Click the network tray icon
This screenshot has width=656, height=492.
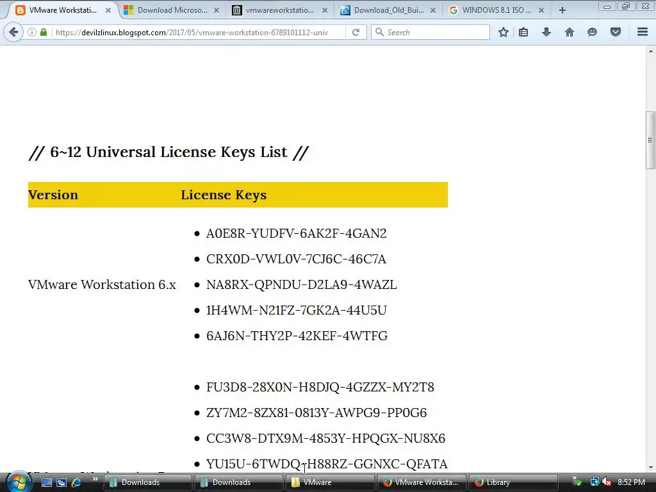click(594, 482)
